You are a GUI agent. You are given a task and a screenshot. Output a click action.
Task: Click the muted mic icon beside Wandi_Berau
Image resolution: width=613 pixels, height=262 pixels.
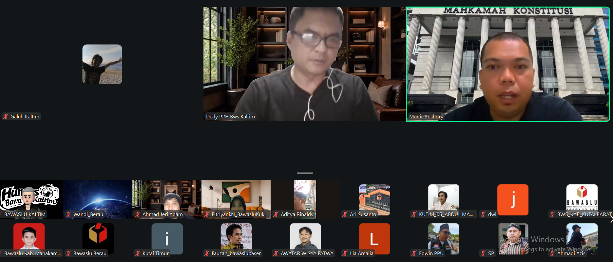(68, 214)
